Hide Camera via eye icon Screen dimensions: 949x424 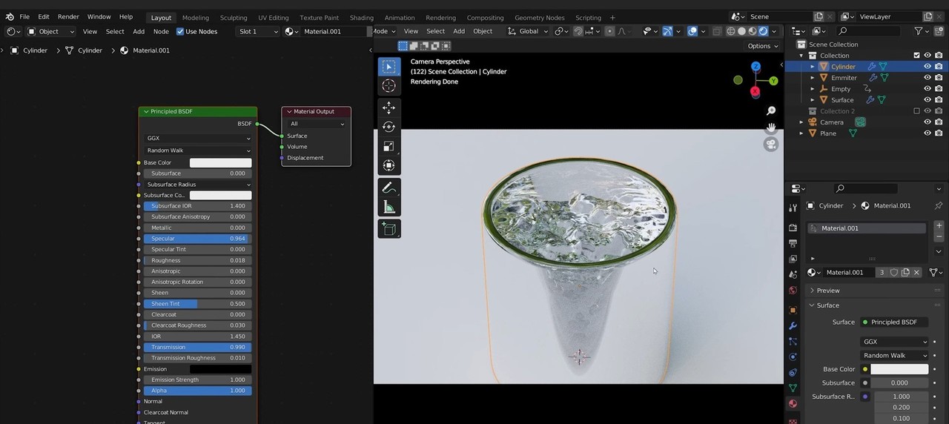[927, 122]
